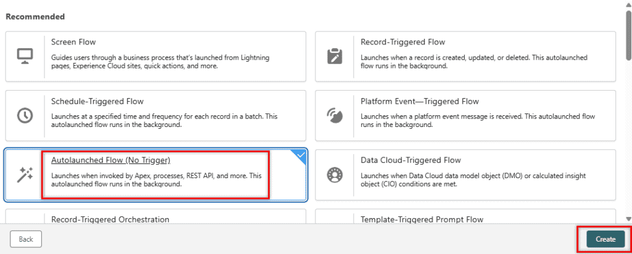
Task: Choose the Record-Triggered Flow title
Action: [x=402, y=42]
